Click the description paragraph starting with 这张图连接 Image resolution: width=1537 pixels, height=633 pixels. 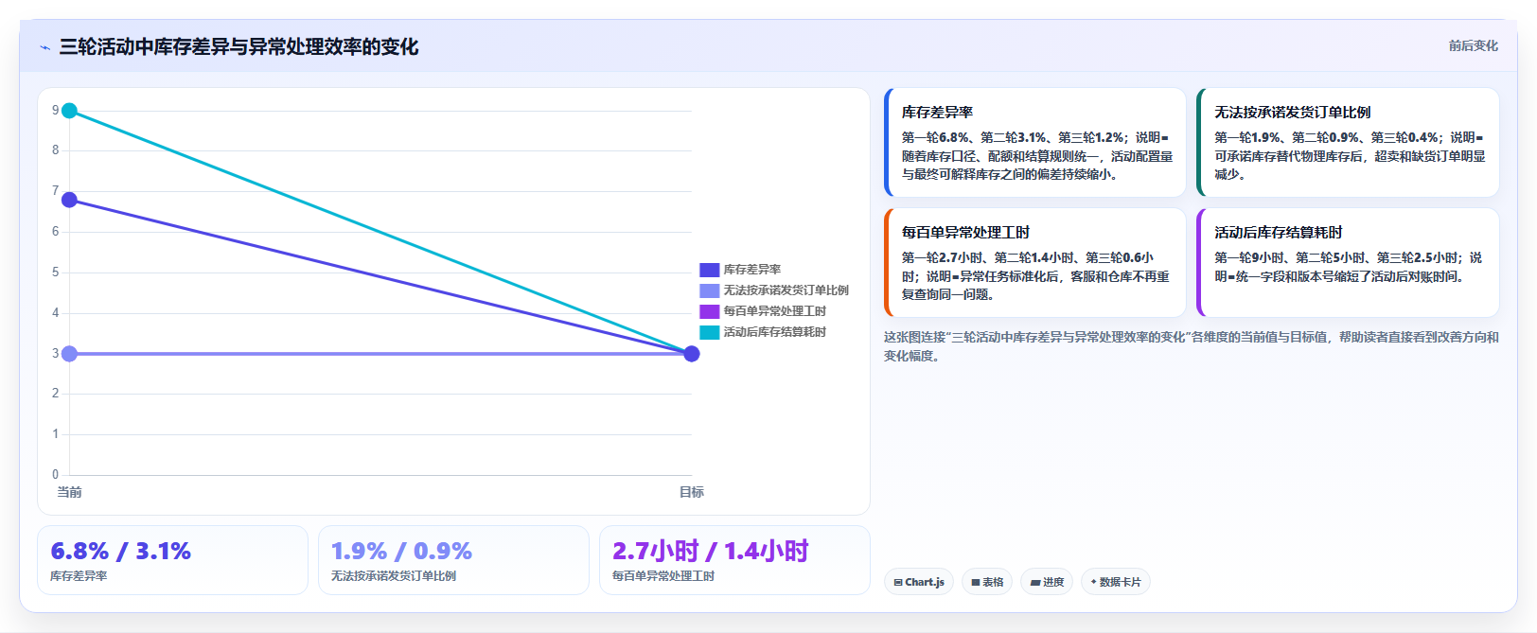1192,346
